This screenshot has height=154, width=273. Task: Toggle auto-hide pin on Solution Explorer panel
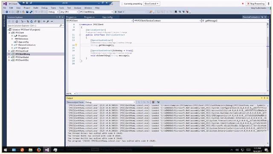click(60, 17)
